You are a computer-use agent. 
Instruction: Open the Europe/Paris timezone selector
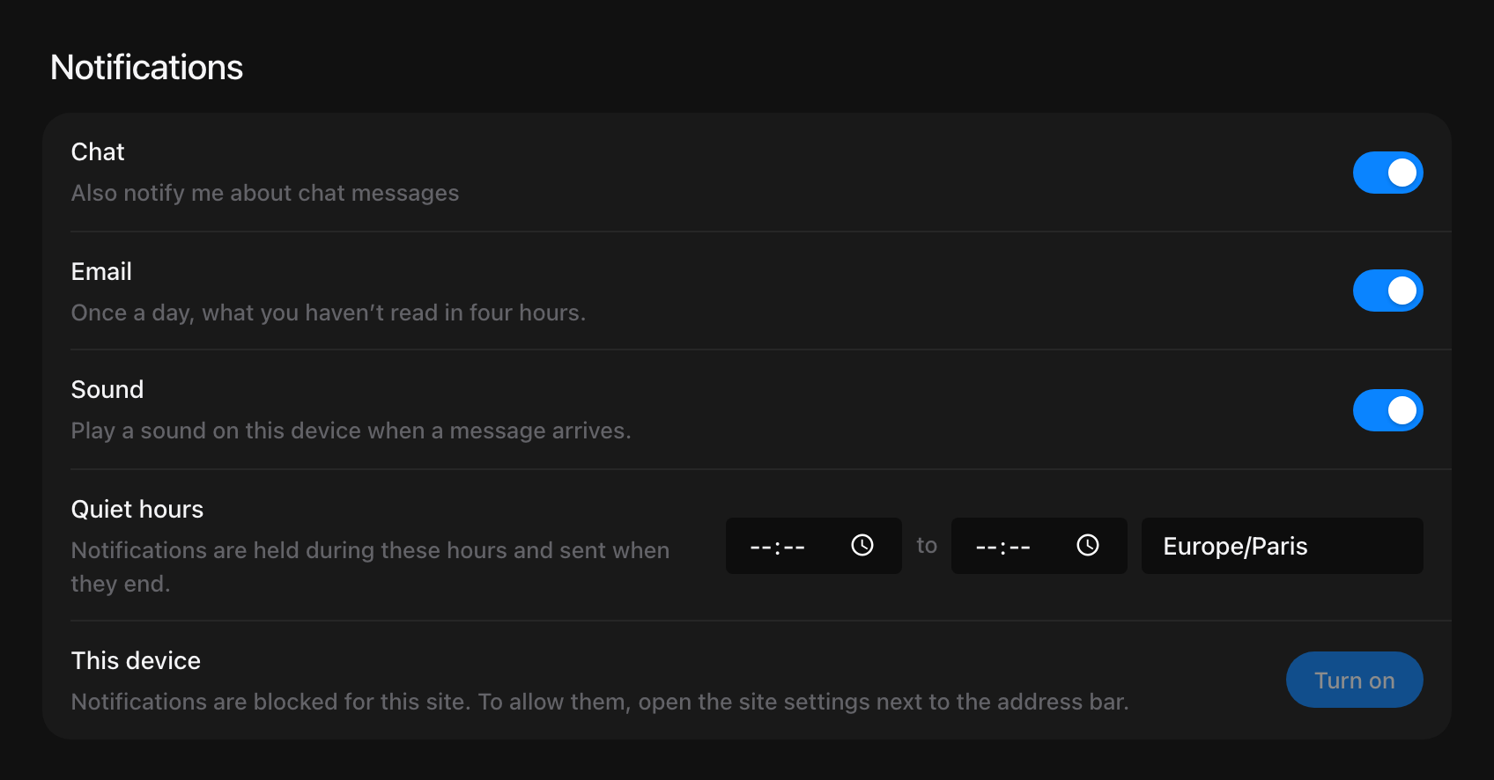1282,546
